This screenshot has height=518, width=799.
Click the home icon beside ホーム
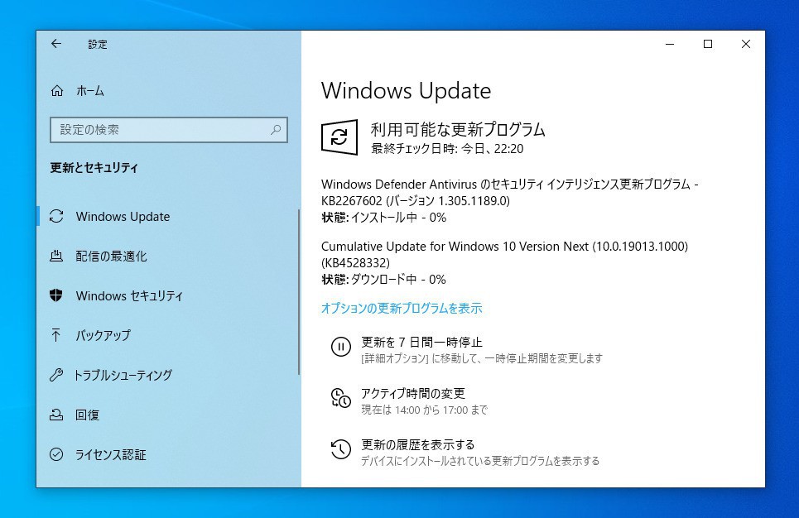click(x=57, y=91)
